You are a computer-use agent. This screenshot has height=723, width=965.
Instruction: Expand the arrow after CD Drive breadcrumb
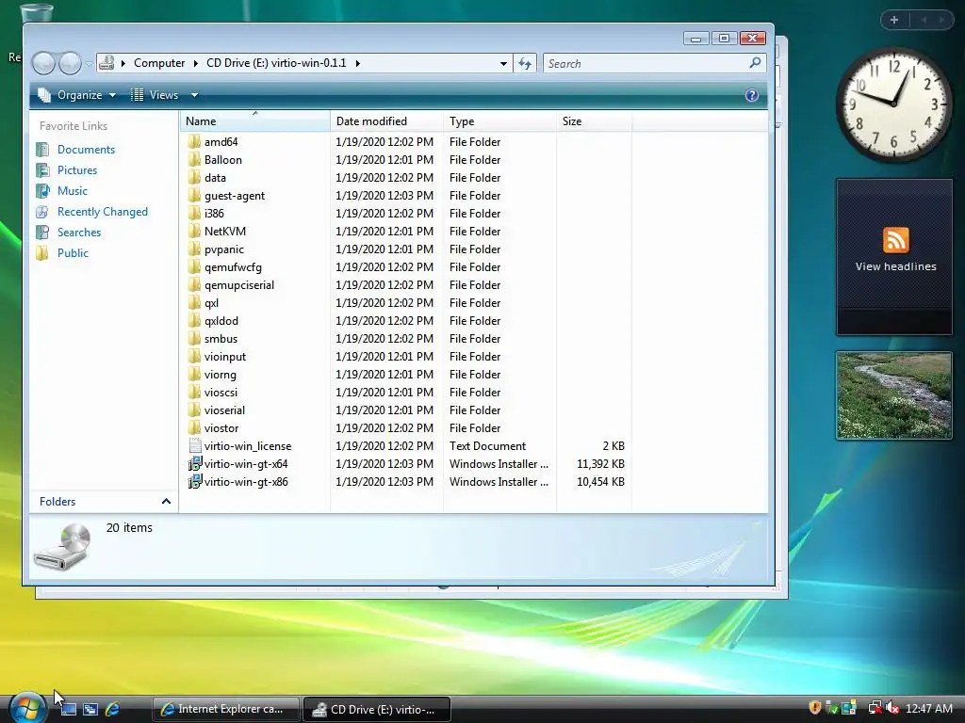(357, 63)
